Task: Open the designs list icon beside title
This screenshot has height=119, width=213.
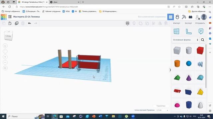Action: coord(10,17)
